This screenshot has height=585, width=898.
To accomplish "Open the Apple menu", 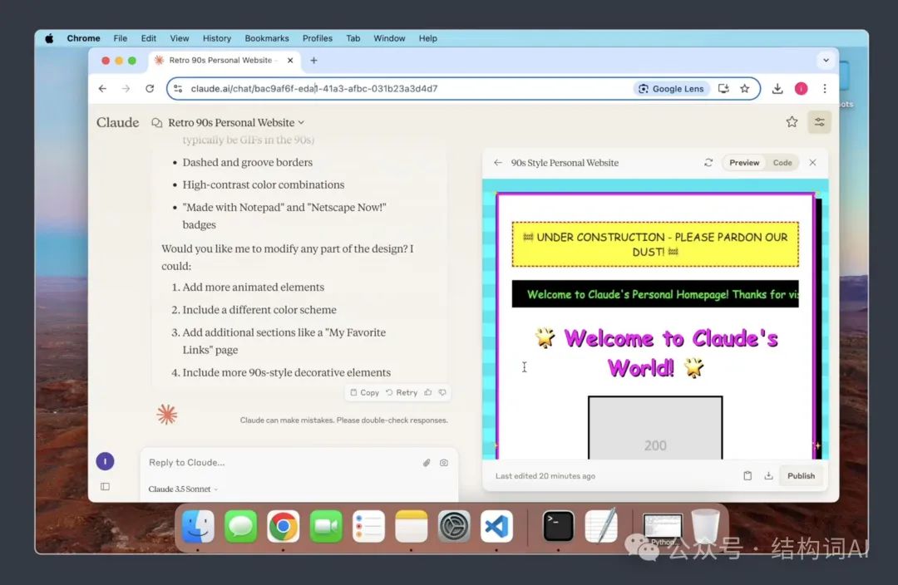I will (49, 38).
